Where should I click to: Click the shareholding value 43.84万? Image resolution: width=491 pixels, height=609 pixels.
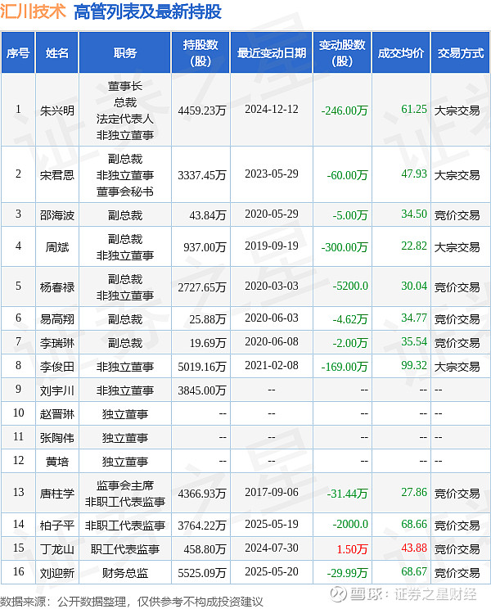point(208,215)
